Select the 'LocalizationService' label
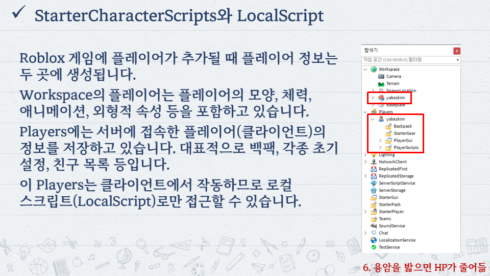The height and width of the screenshot is (276, 490). click(397, 240)
